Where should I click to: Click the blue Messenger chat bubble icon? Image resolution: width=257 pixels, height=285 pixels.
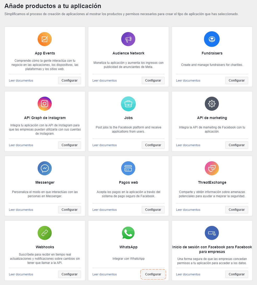[45, 168]
